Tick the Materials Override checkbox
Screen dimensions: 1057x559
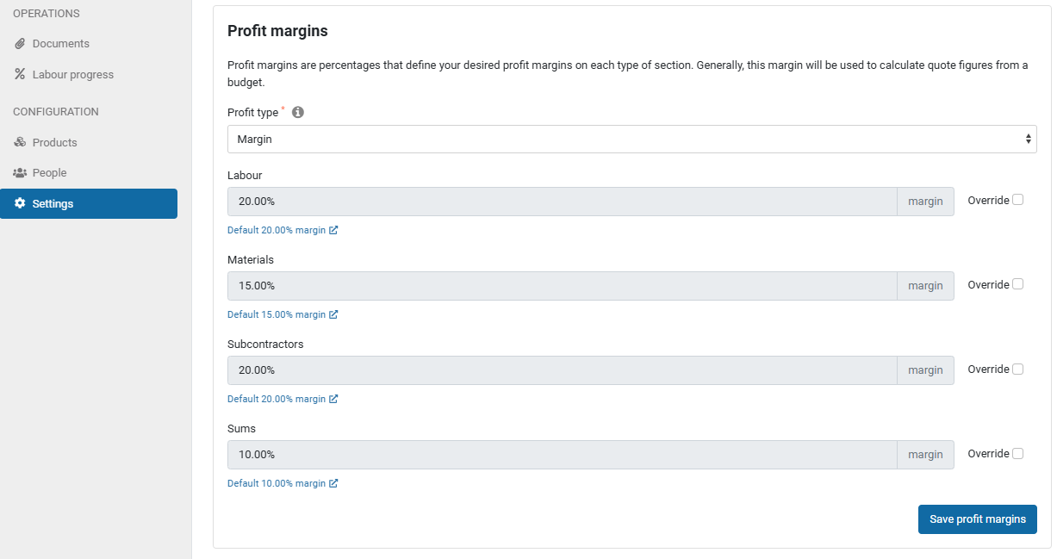coord(1017,284)
